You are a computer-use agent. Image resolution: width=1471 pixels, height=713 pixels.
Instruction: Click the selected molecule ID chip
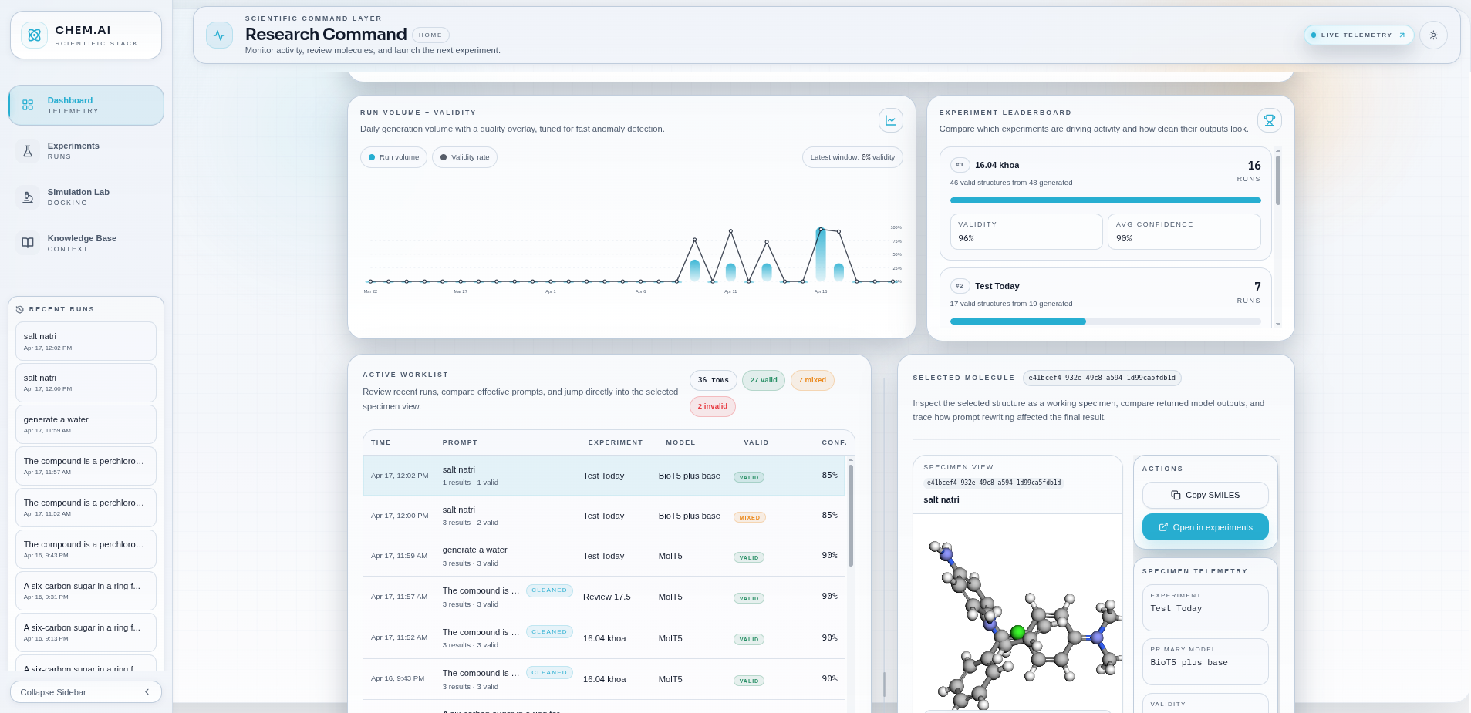point(1102,378)
